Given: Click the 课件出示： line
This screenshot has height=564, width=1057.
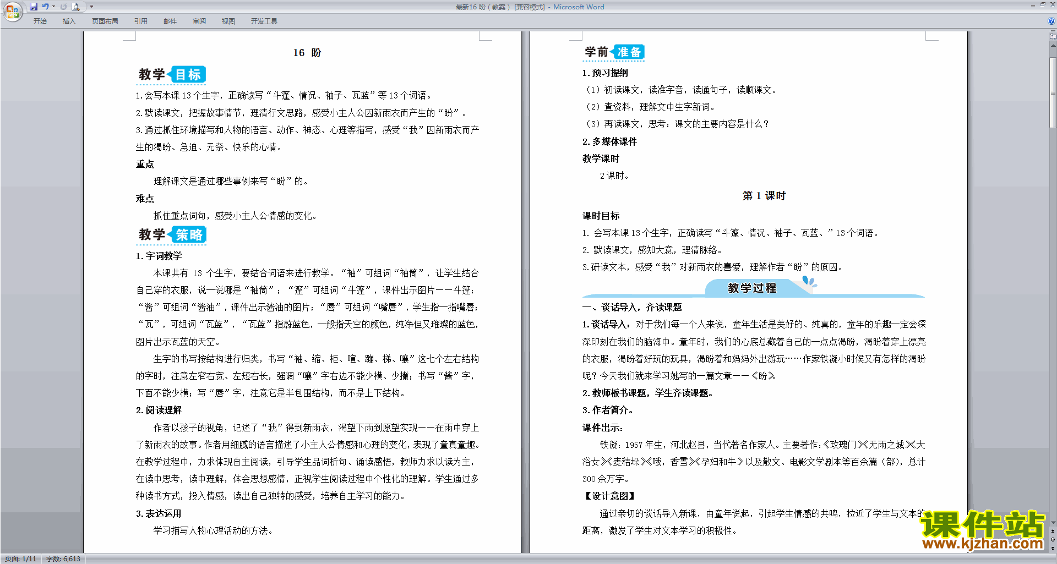Looking at the screenshot, I should point(603,428).
